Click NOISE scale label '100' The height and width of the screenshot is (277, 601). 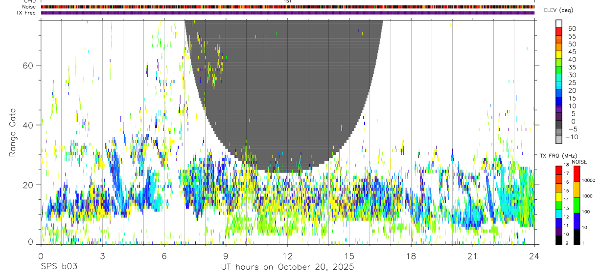tap(586, 212)
